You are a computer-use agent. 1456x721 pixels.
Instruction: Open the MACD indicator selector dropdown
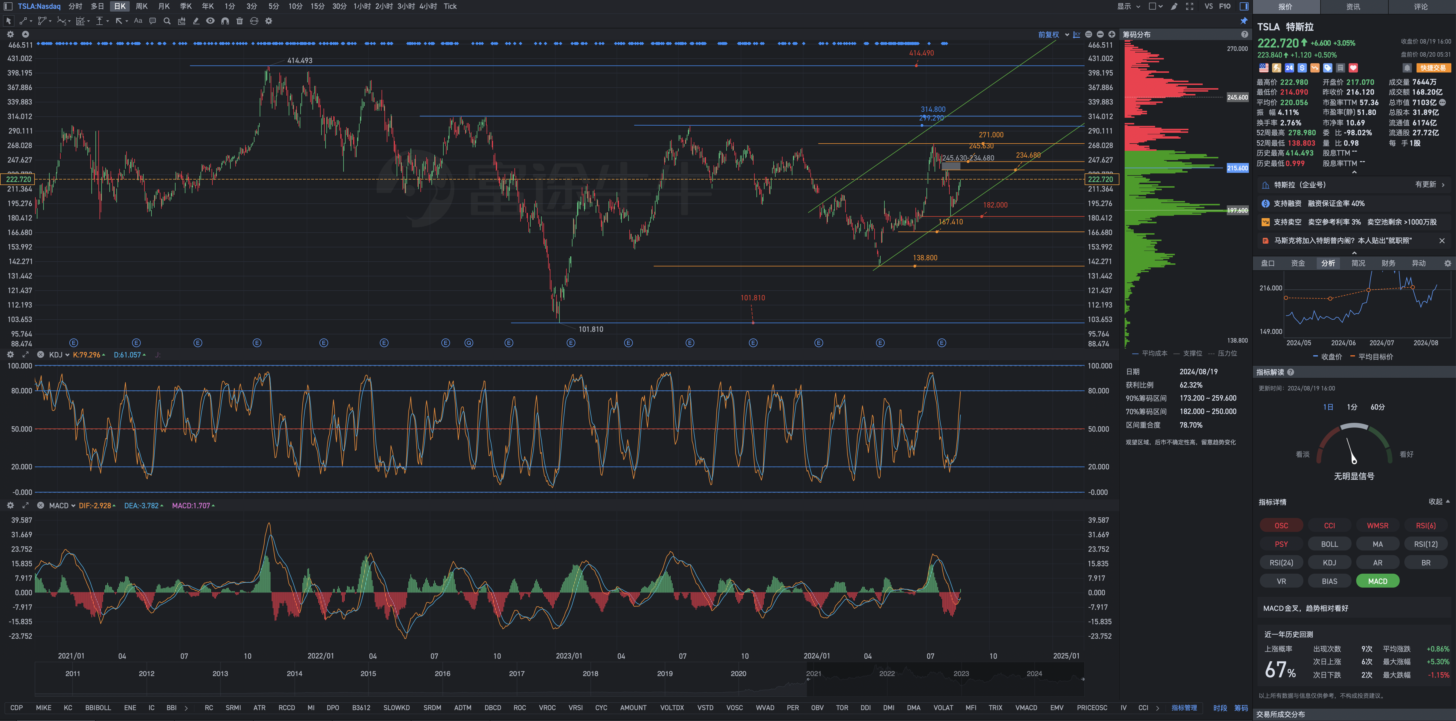pyautogui.click(x=62, y=506)
